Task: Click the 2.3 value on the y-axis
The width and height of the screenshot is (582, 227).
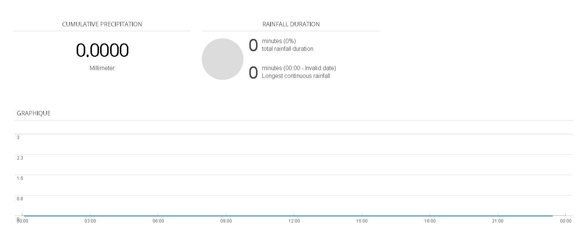Action: (x=20, y=158)
